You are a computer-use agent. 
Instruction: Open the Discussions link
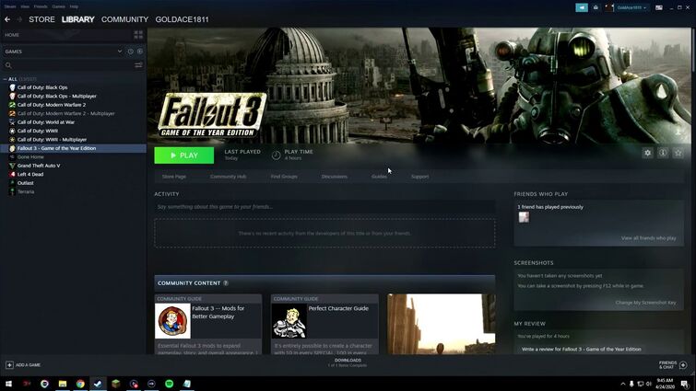[x=335, y=177]
